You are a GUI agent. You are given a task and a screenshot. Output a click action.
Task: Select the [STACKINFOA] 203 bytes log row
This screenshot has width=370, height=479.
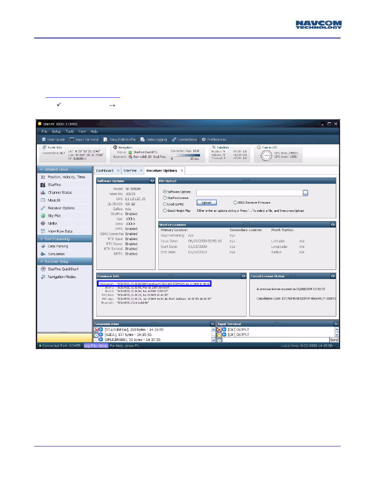(x=134, y=330)
